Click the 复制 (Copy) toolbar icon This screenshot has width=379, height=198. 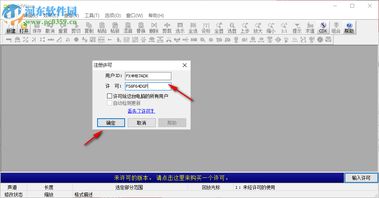[x=89, y=27]
